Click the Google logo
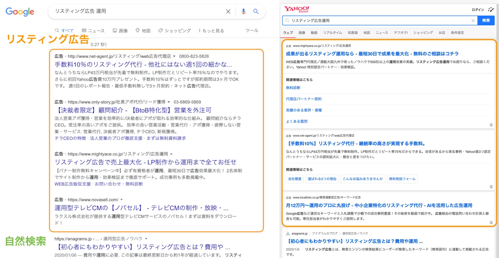Image resolution: width=499 pixels, height=258 pixels. (x=20, y=12)
